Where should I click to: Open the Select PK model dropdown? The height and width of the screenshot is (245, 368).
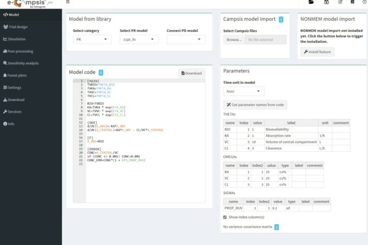tap(138, 39)
